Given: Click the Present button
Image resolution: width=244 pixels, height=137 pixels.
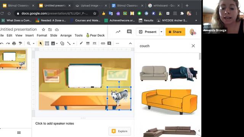Looking at the screenshot, I should (x=148, y=32).
